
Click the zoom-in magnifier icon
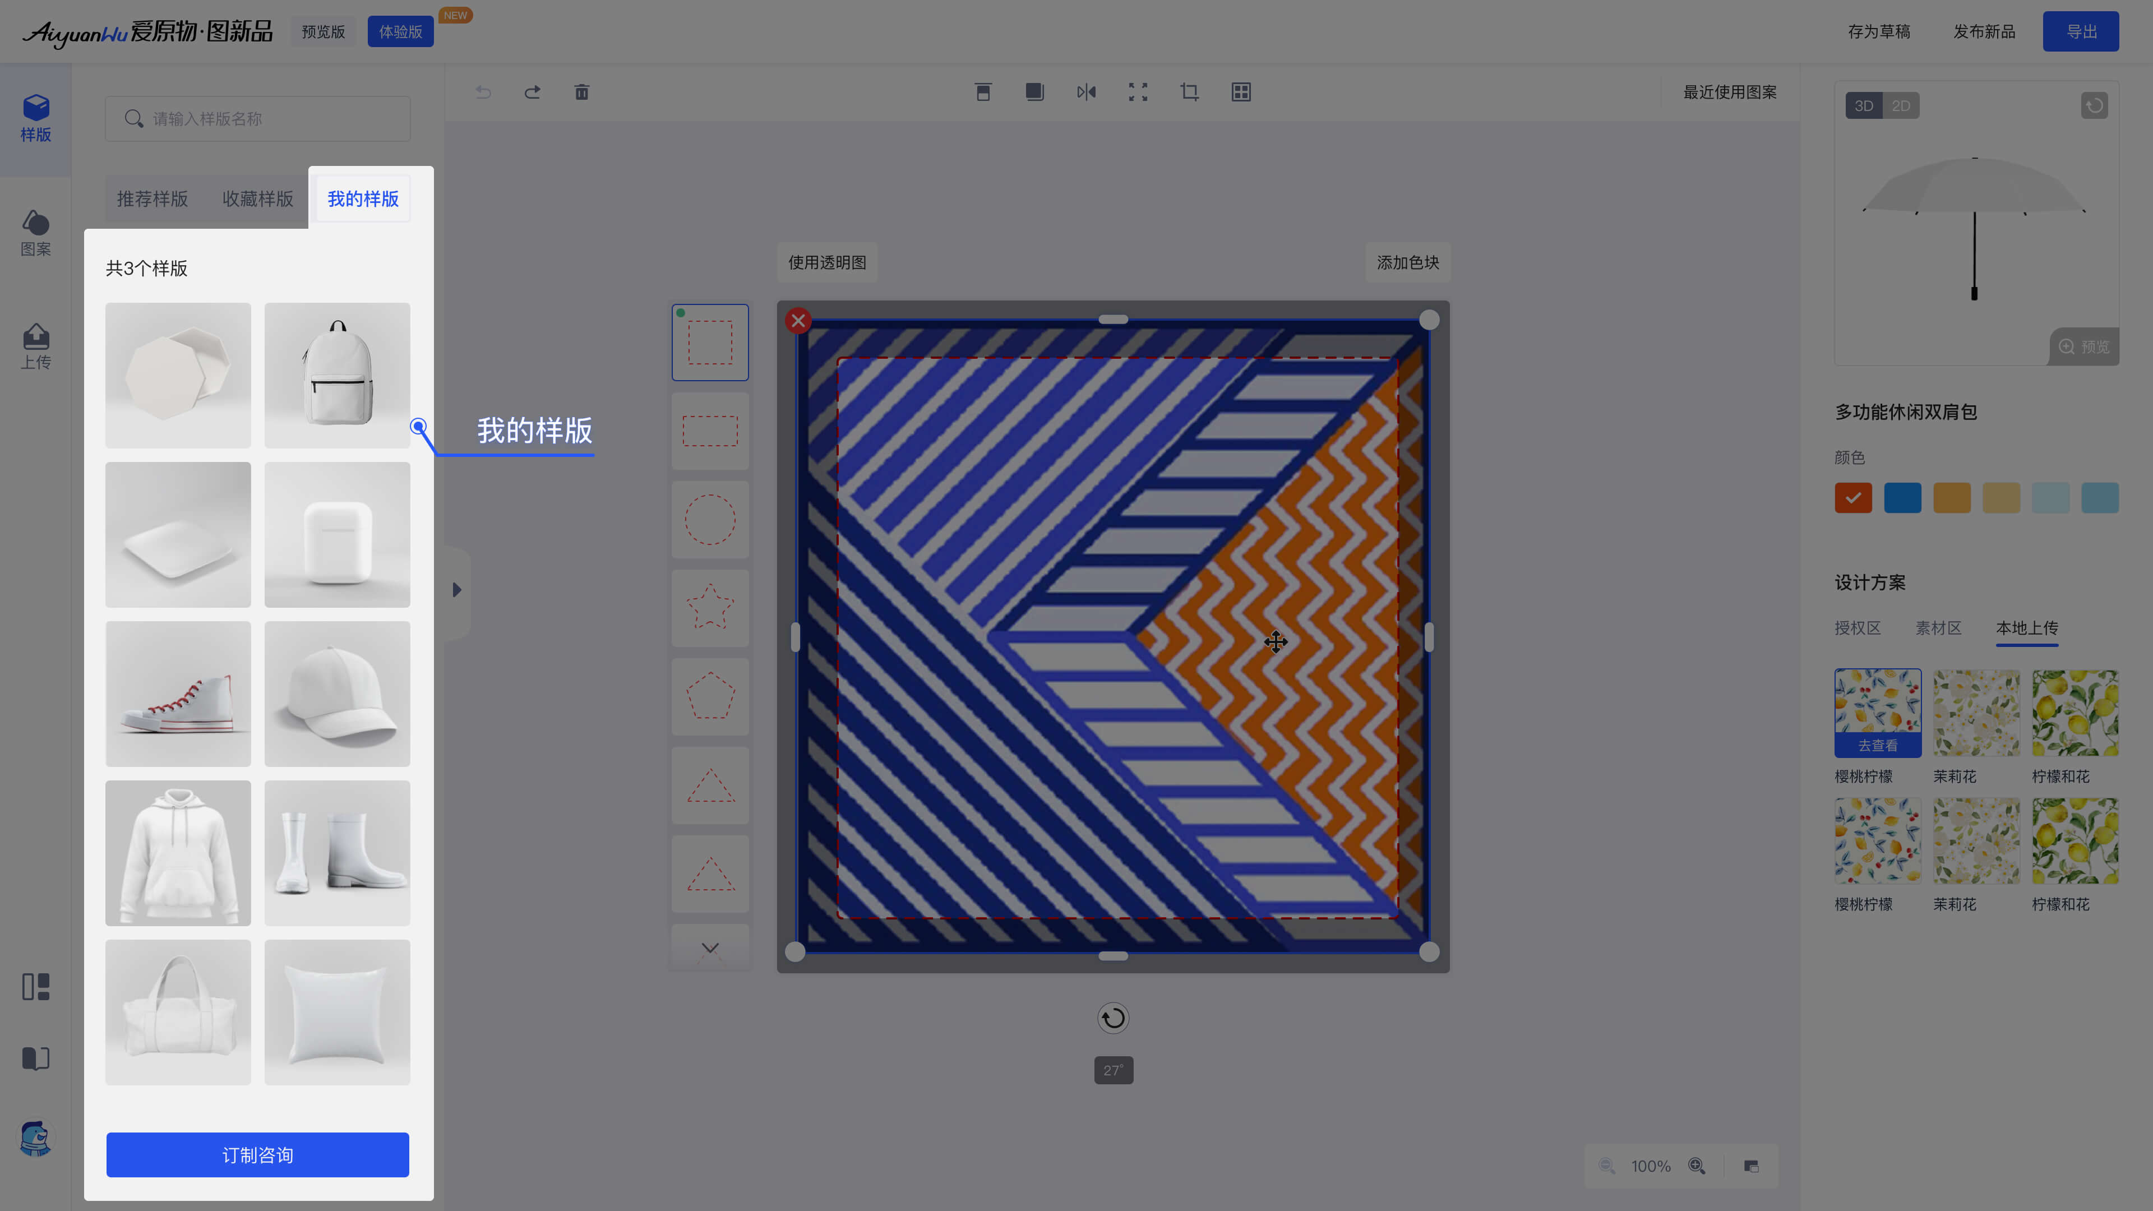tap(1697, 1166)
